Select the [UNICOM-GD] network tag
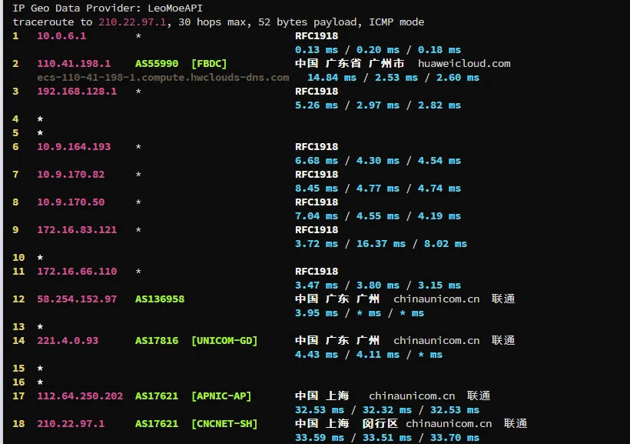Viewport: 630px width, 444px height. click(x=224, y=340)
